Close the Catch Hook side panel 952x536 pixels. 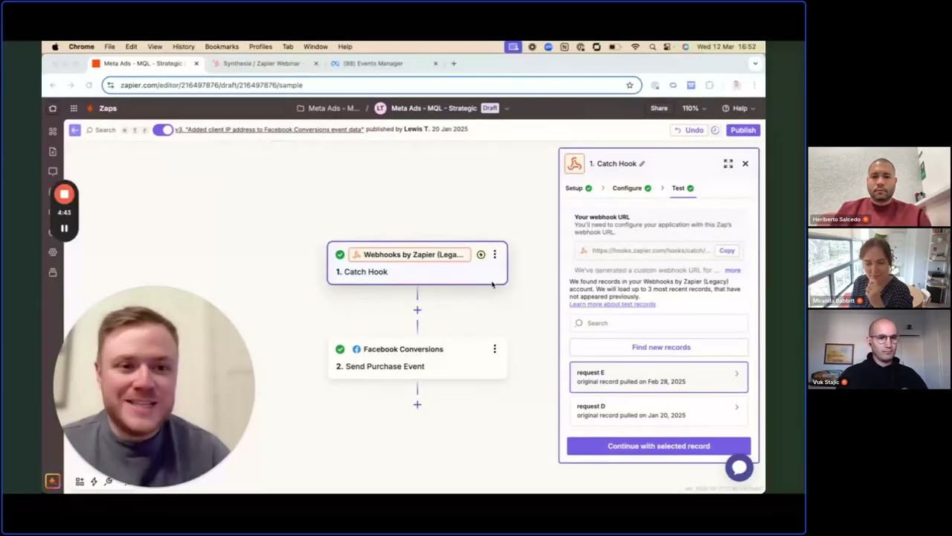pyautogui.click(x=745, y=164)
